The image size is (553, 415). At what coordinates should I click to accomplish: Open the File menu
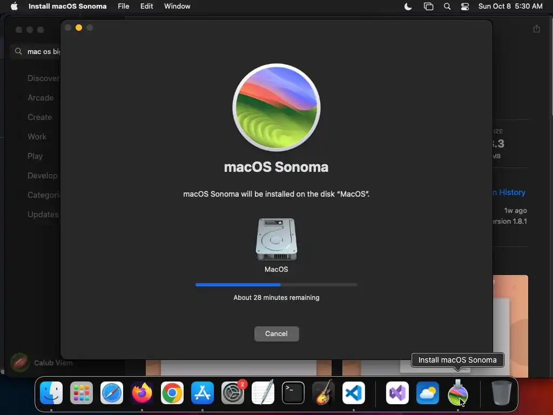pos(123,6)
